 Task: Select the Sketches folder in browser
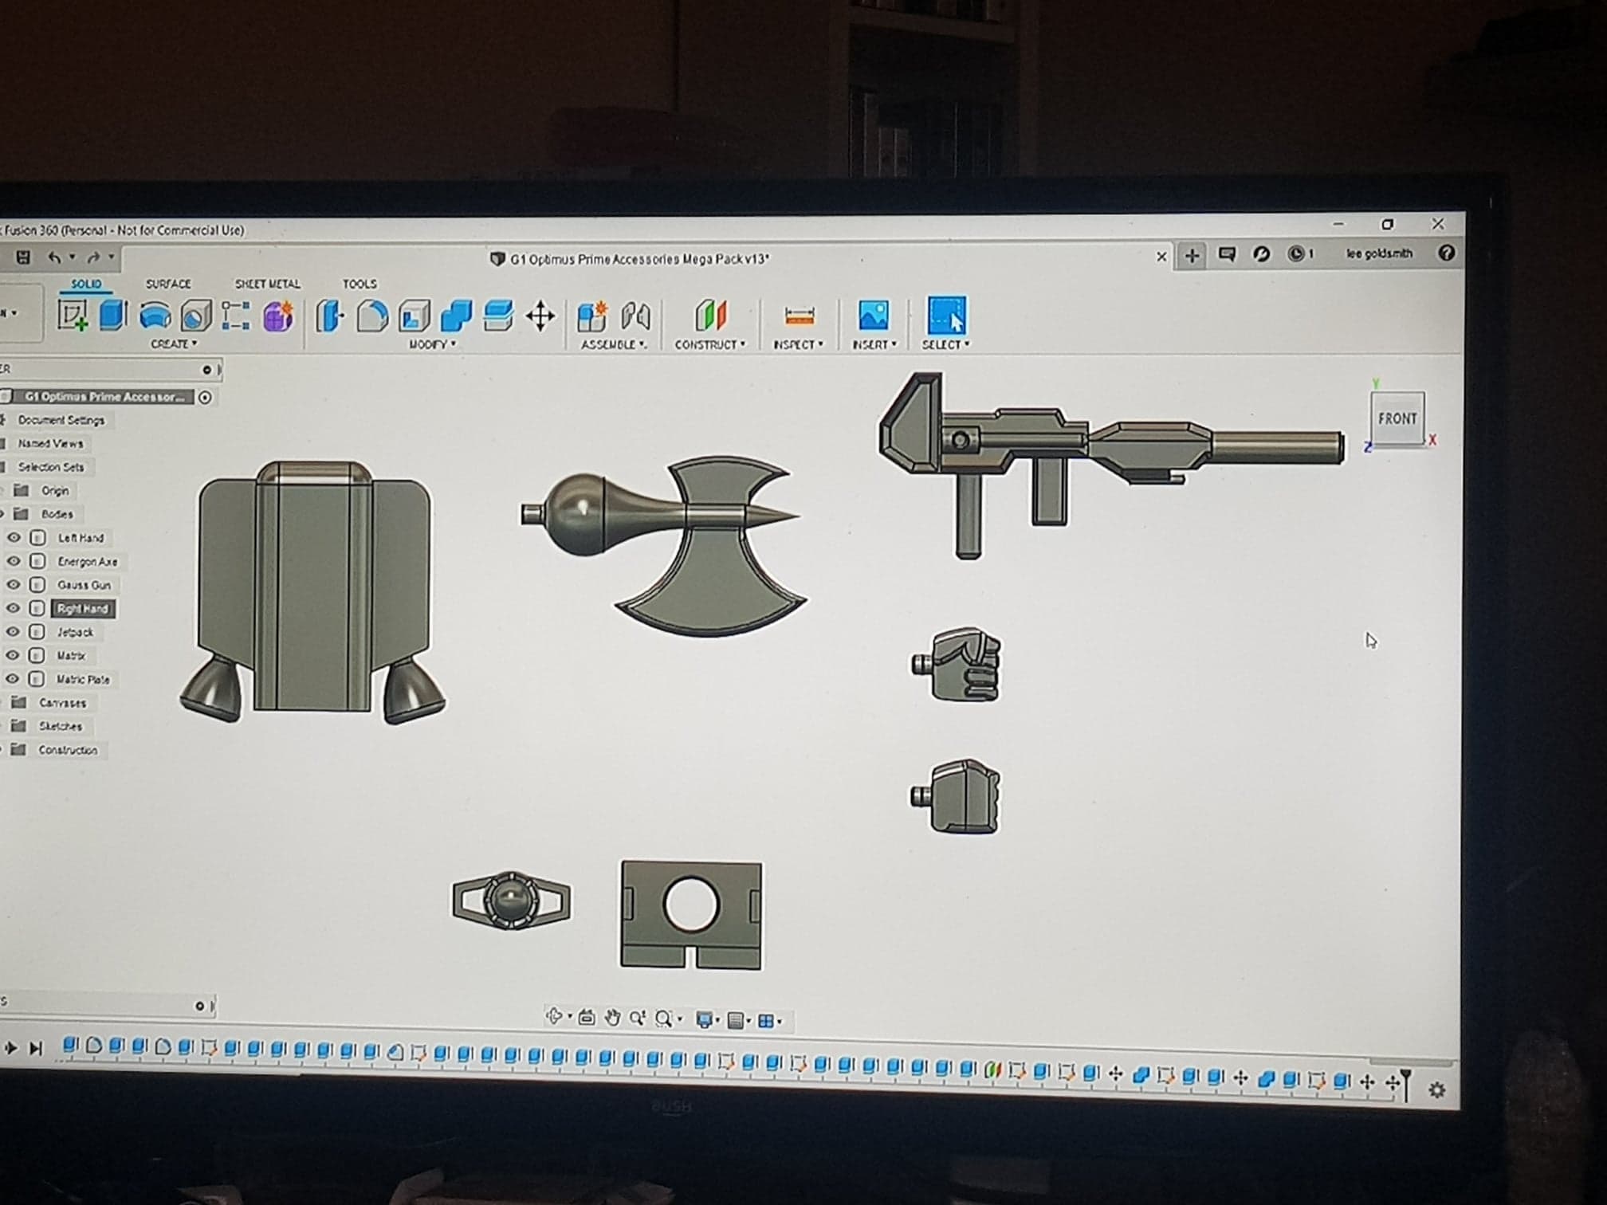click(x=61, y=726)
